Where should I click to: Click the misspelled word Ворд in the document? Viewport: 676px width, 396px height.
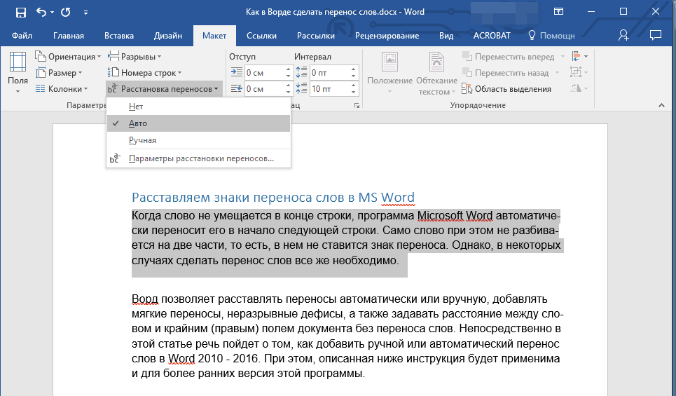click(x=145, y=299)
